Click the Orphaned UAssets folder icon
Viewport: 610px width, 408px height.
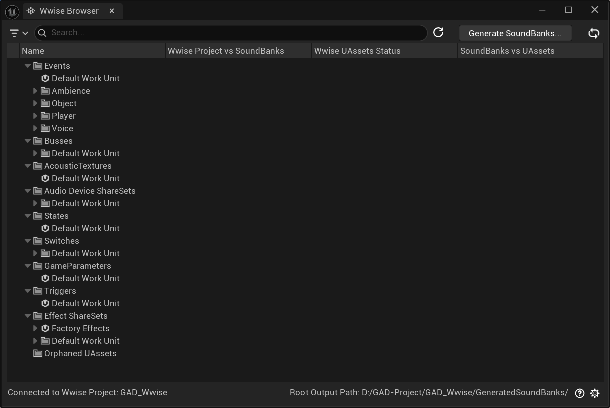(38, 353)
